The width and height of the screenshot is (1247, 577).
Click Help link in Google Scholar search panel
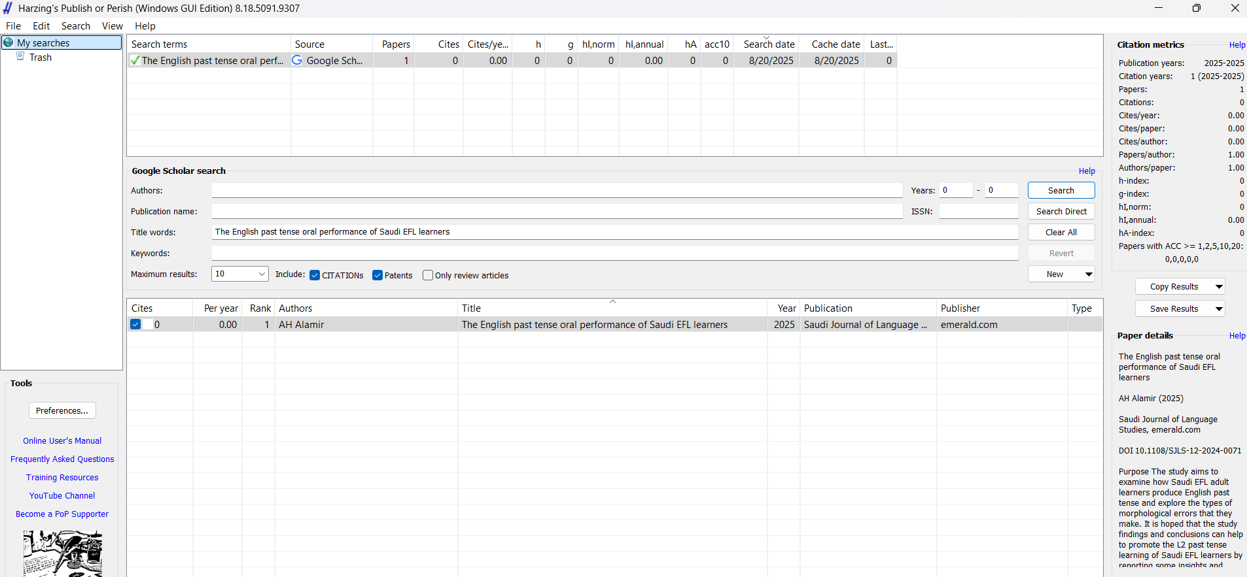click(x=1087, y=171)
